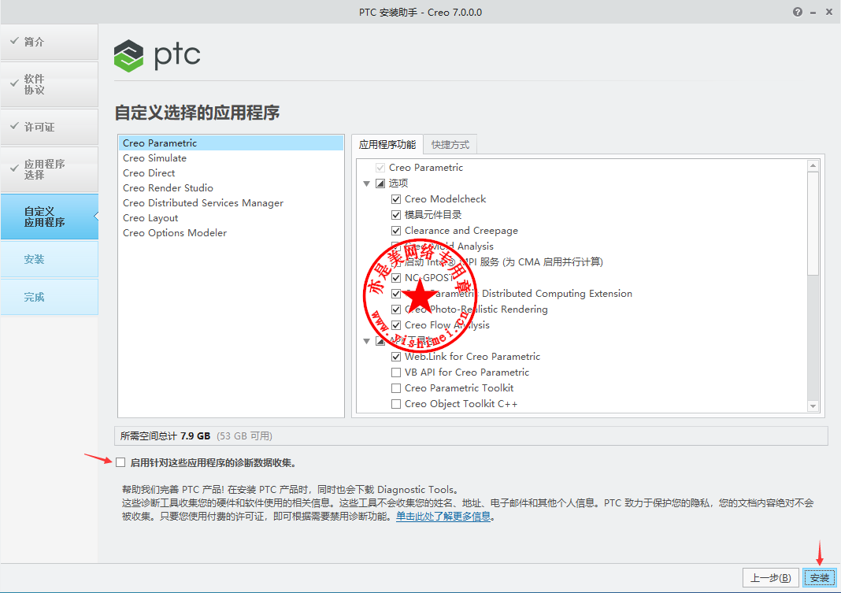Open the help question mark icon
Image resolution: width=841 pixels, height=593 pixels.
click(798, 12)
